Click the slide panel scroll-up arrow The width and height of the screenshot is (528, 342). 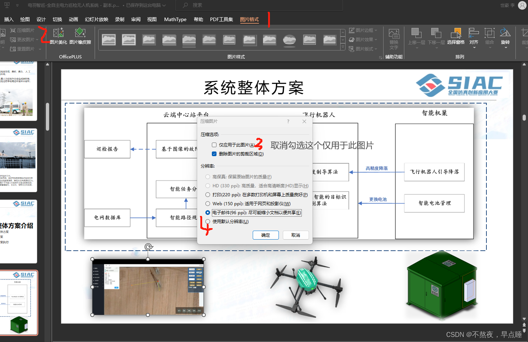click(47, 64)
